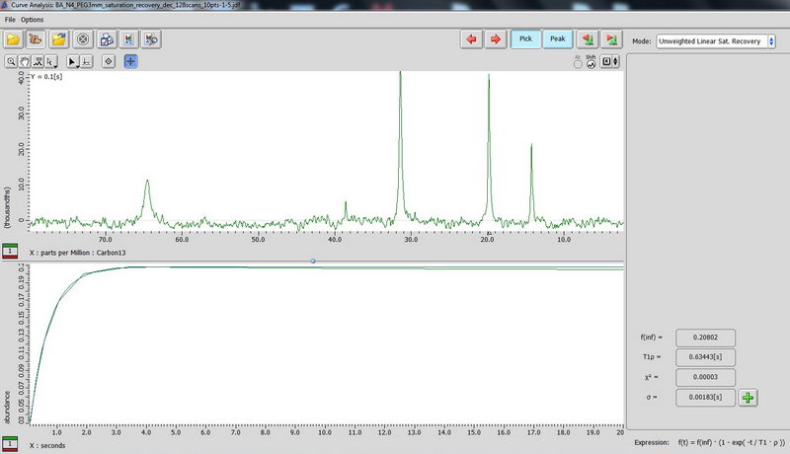Click the red right arrow button
Image resolution: width=790 pixels, height=454 pixels.
[x=495, y=39]
